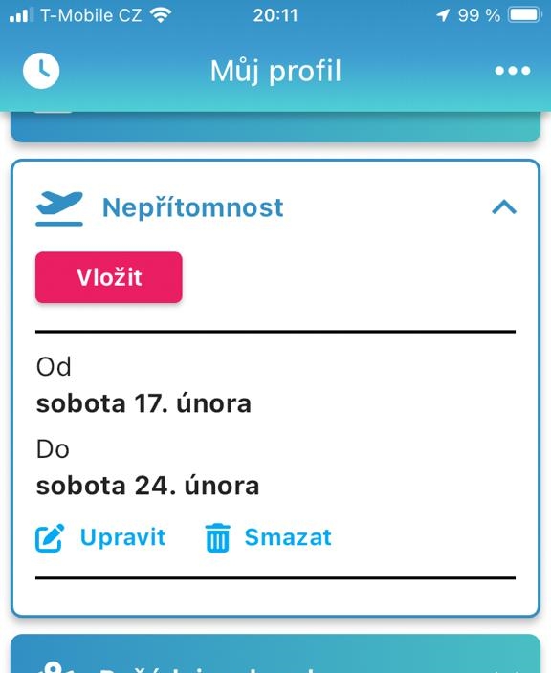
Task: Tap the location pin icon in bottom card
Action: pyautogui.click(x=55, y=667)
